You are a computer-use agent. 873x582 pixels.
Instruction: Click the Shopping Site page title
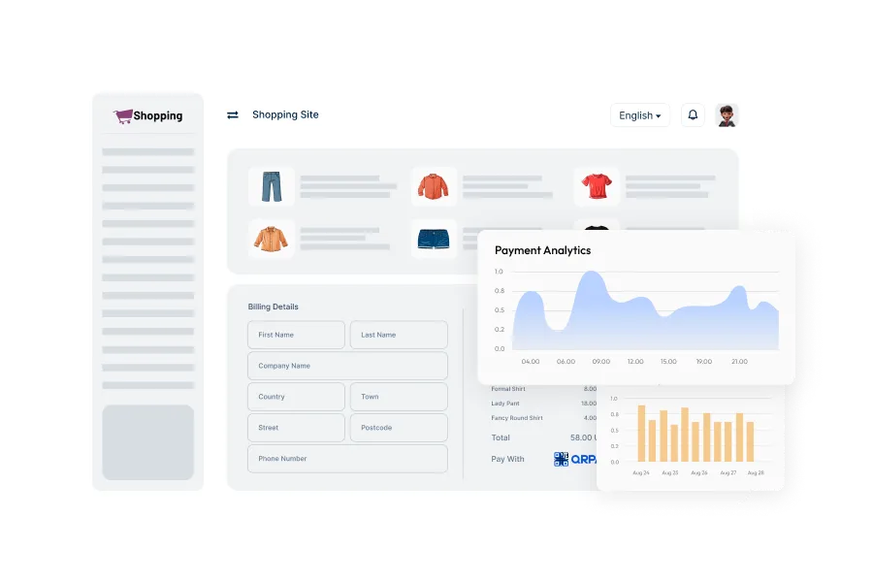(285, 114)
